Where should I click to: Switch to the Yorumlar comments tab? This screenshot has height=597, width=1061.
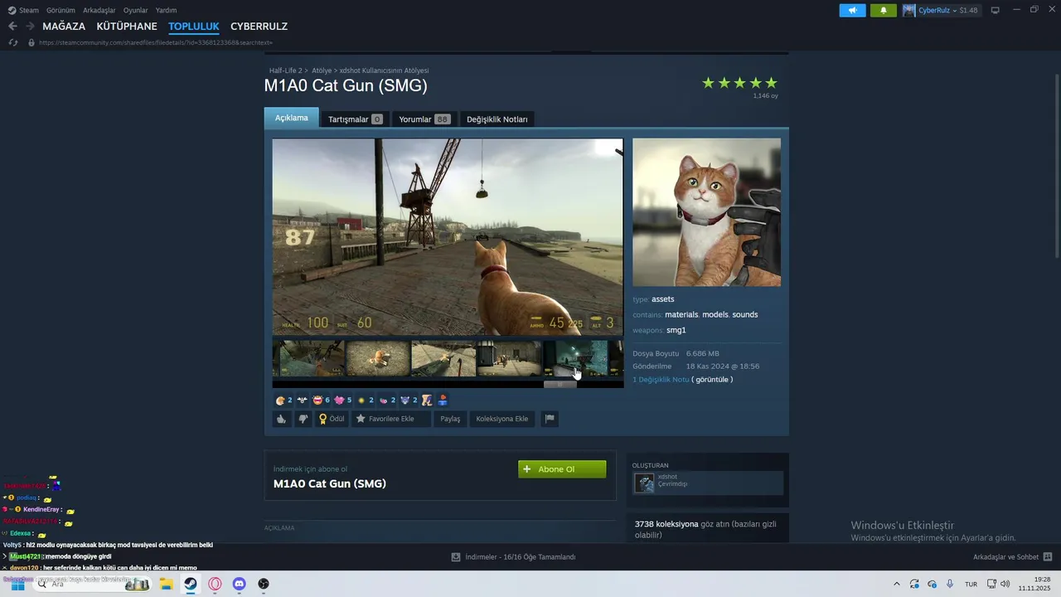click(x=424, y=119)
